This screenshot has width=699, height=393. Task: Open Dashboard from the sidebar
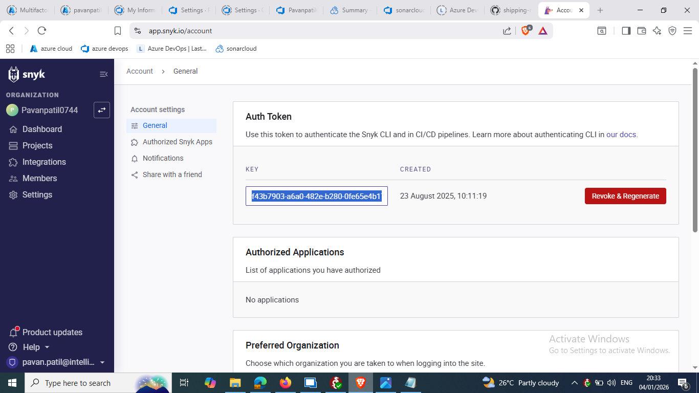[x=42, y=129]
